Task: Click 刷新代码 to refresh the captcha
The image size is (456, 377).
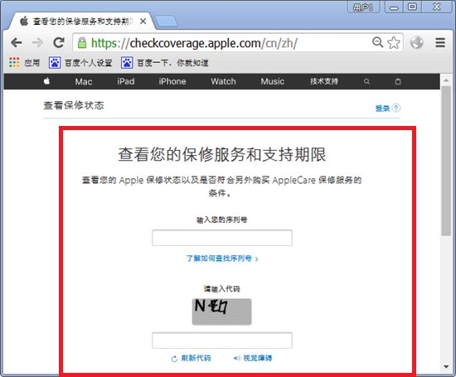Action: [x=196, y=358]
